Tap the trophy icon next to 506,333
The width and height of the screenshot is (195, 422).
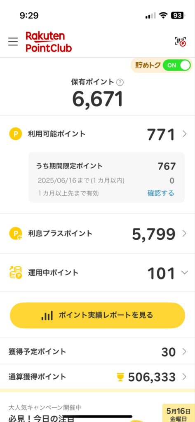(x=120, y=377)
